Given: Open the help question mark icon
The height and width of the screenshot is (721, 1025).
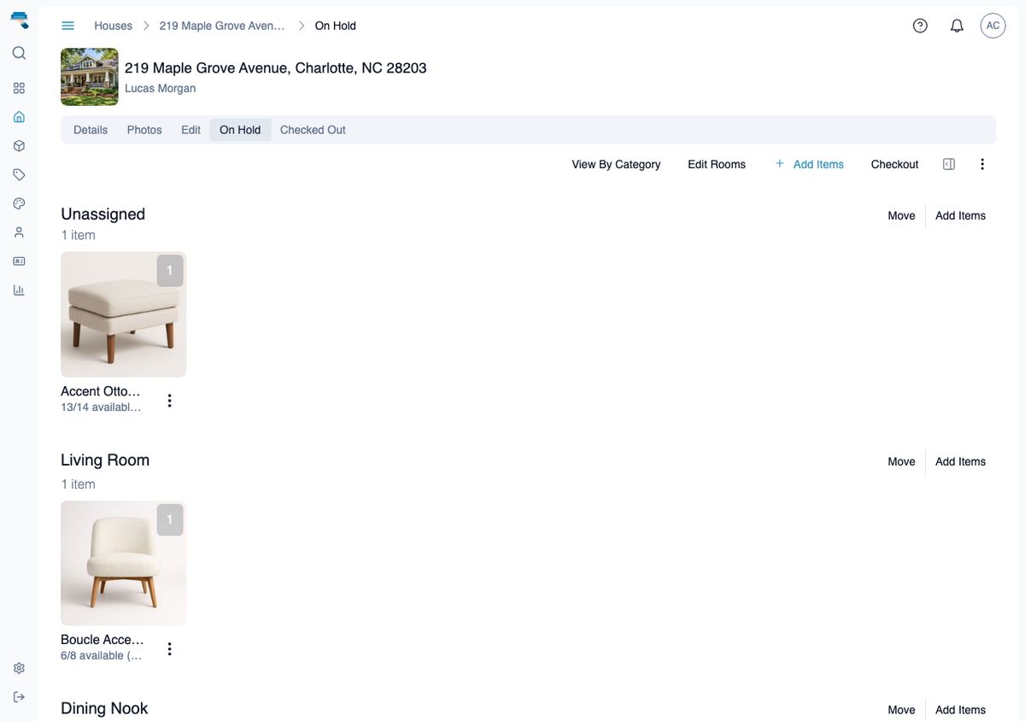Looking at the screenshot, I should pos(920,26).
